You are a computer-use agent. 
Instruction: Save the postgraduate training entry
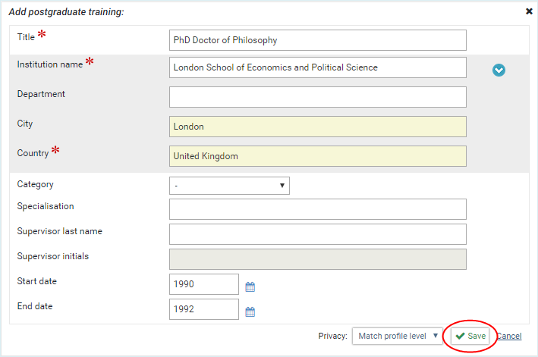tap(470, 336)
